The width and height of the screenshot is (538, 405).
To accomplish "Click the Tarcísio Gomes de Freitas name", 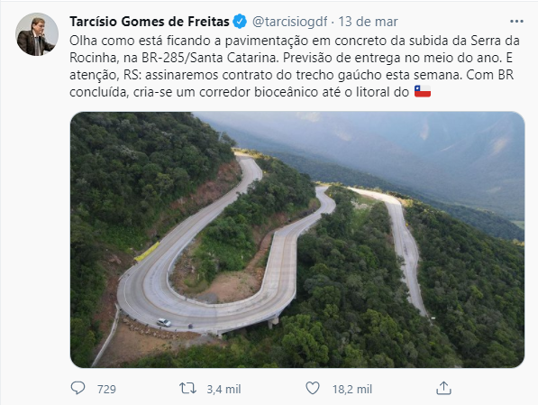I will [150, 22].
